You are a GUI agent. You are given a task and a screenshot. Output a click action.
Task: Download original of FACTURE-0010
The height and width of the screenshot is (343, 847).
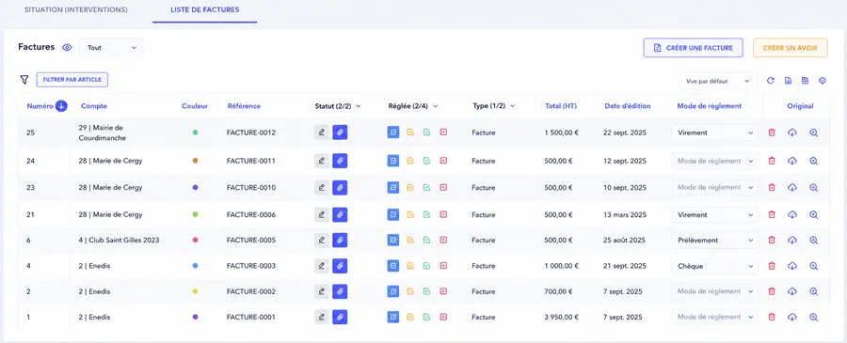point(792,188)
